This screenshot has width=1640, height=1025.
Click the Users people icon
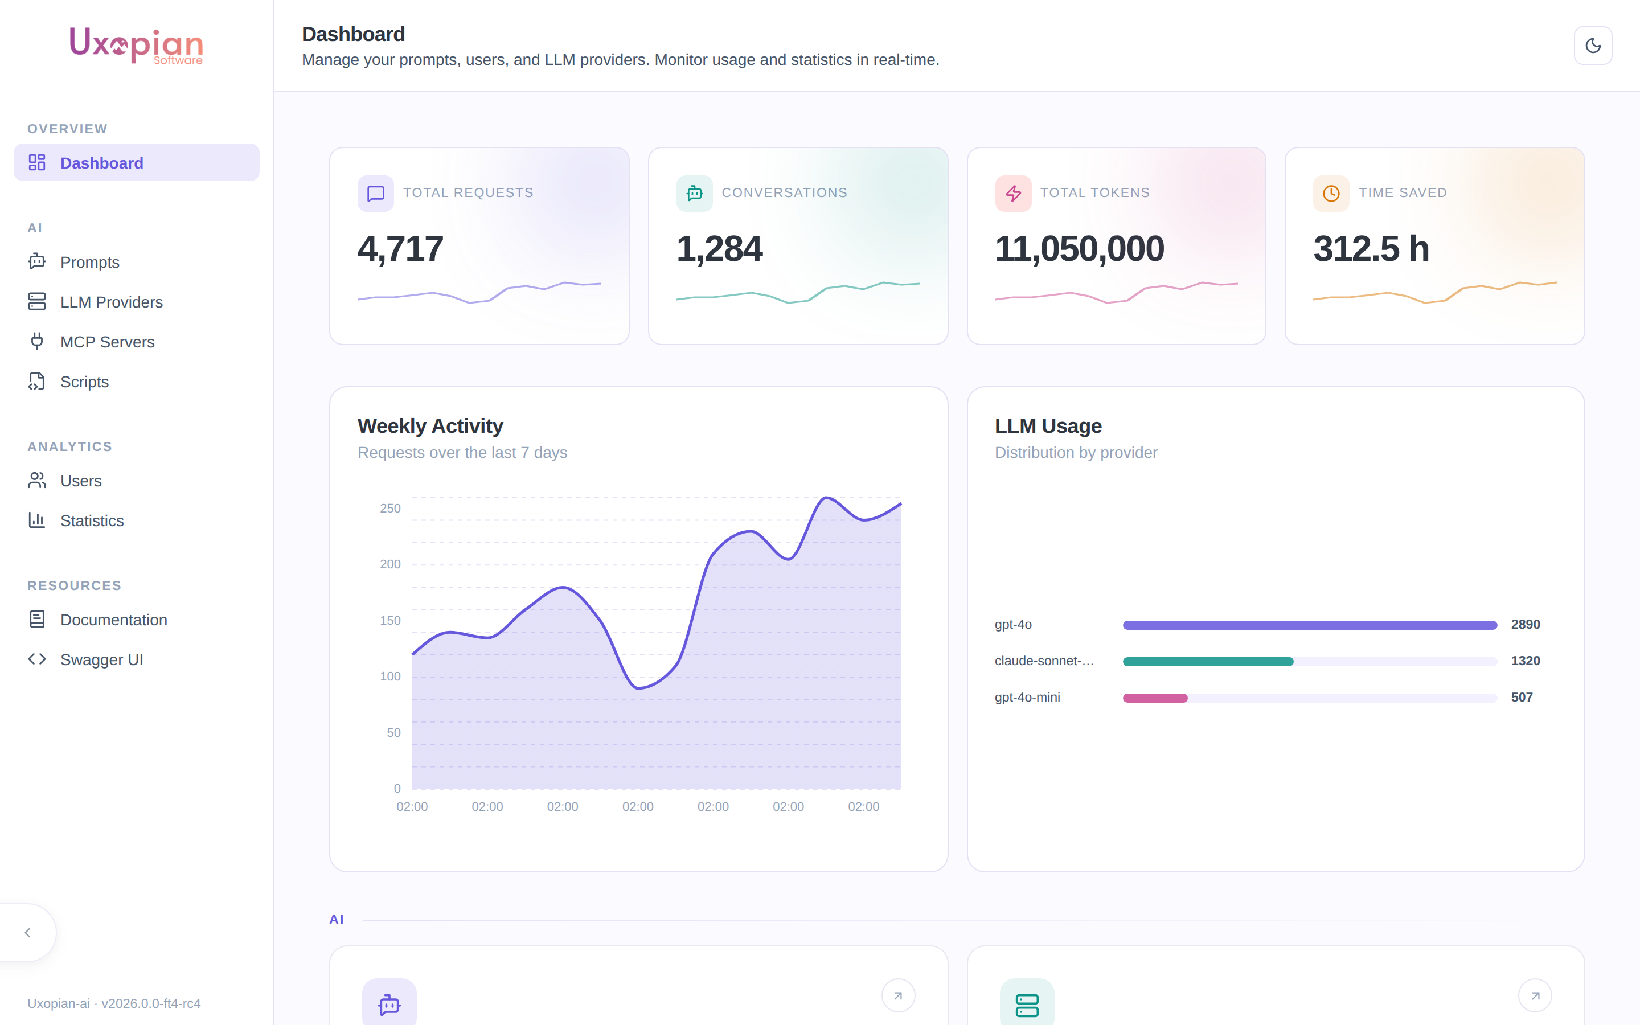pyautogui.click(x=36, y=481)
